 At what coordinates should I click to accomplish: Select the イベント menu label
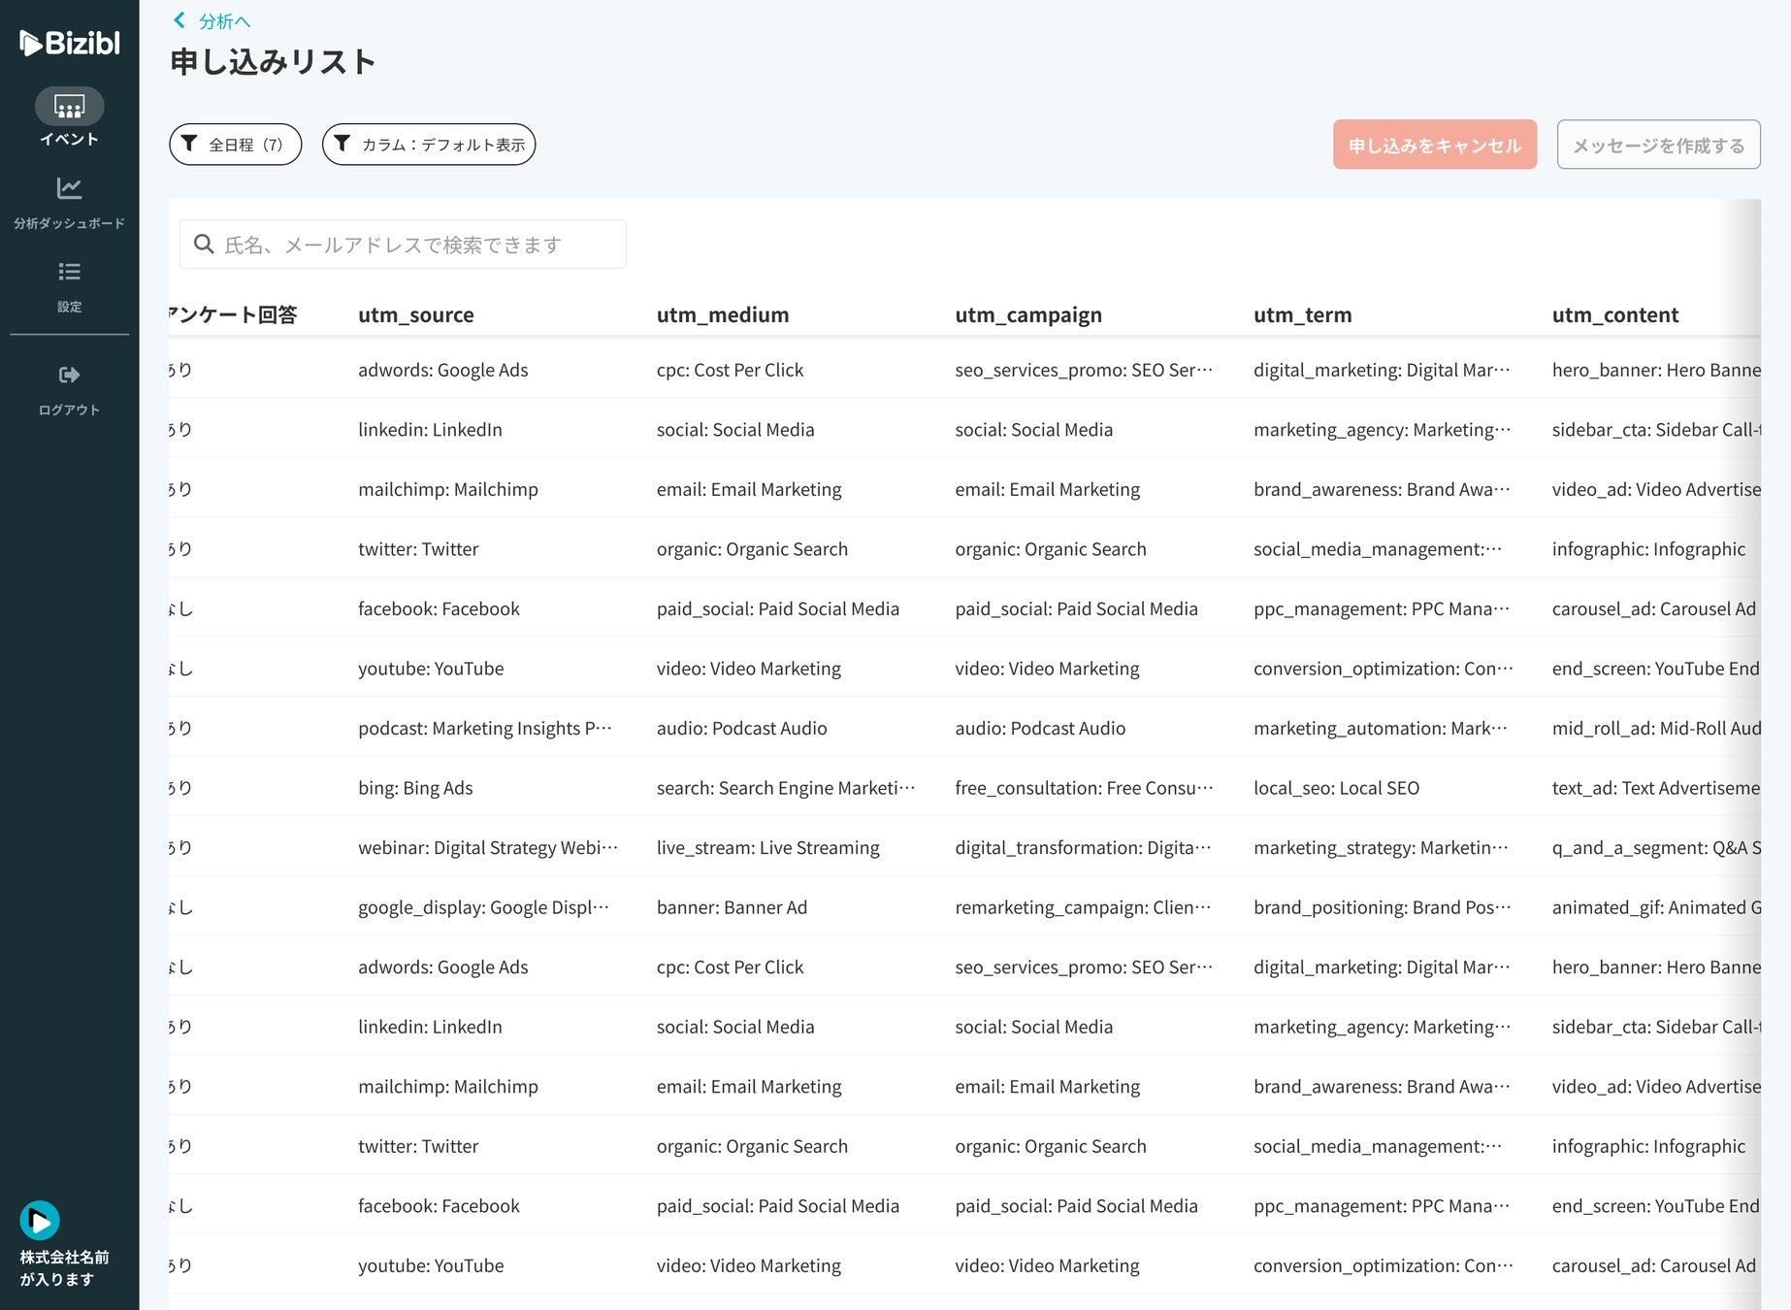tap(69, 139)
